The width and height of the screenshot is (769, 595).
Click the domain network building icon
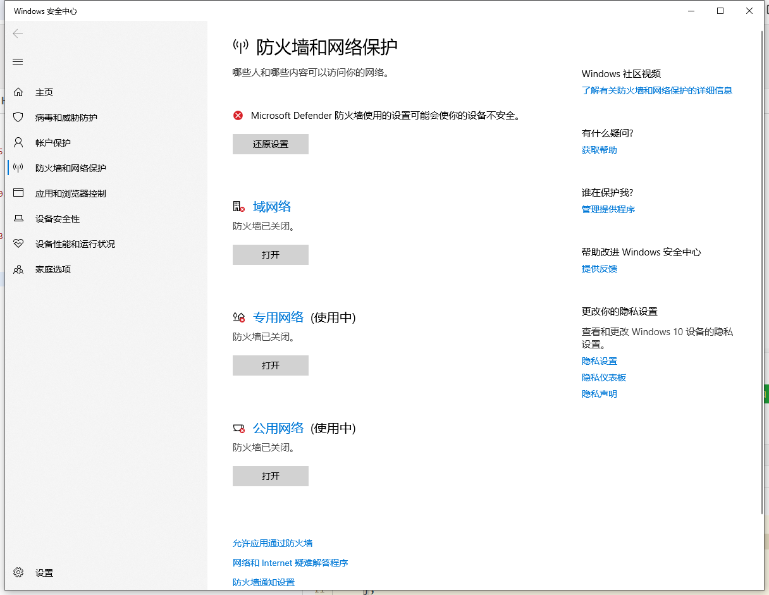[238, 207]
